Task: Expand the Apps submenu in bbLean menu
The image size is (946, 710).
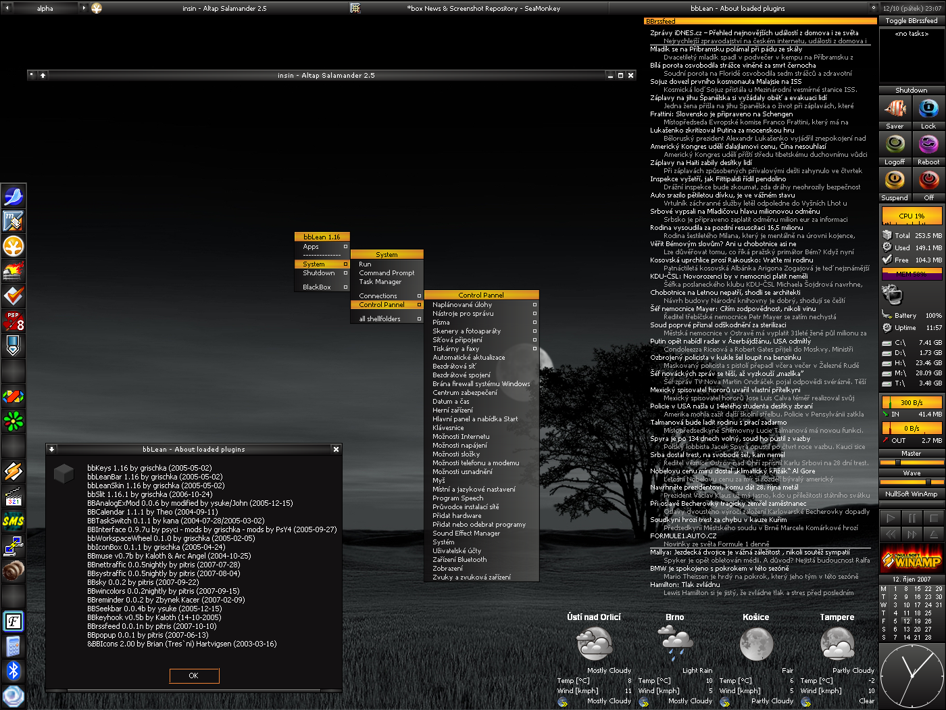Action: (x=322, y=247)
